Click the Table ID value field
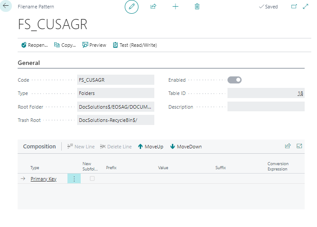Screen dimensions: 317x227 [x=265, y=93]
